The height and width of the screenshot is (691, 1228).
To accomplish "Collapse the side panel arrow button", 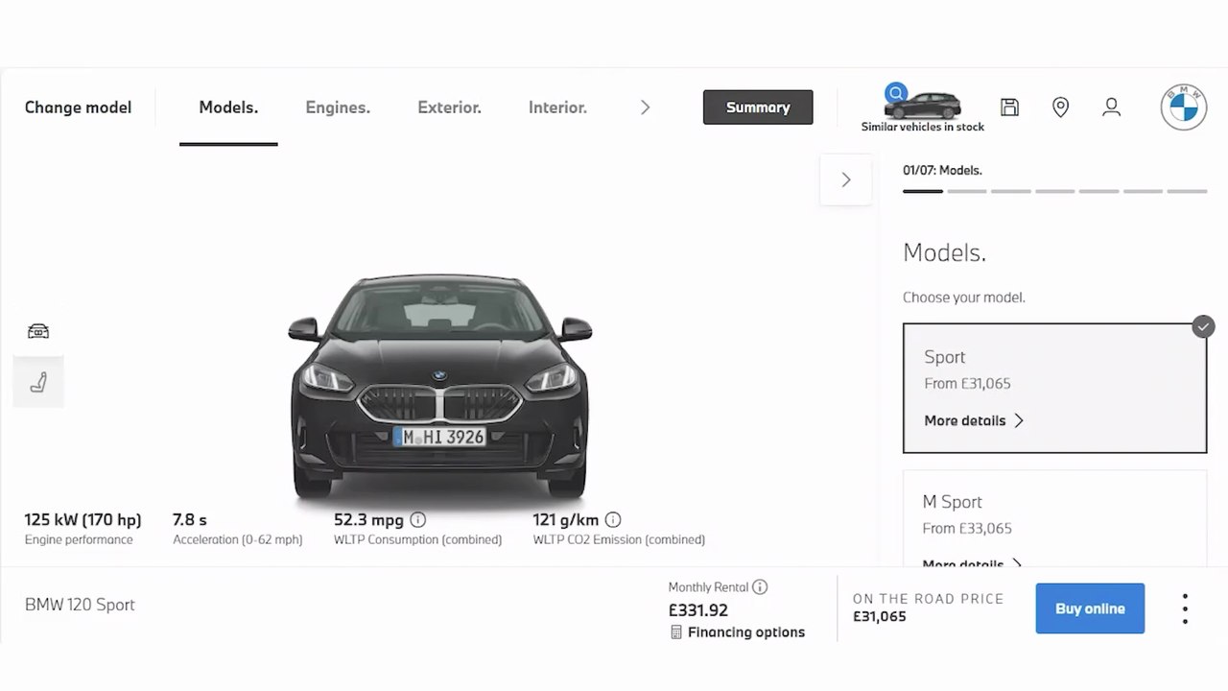I will pos(845,179).
